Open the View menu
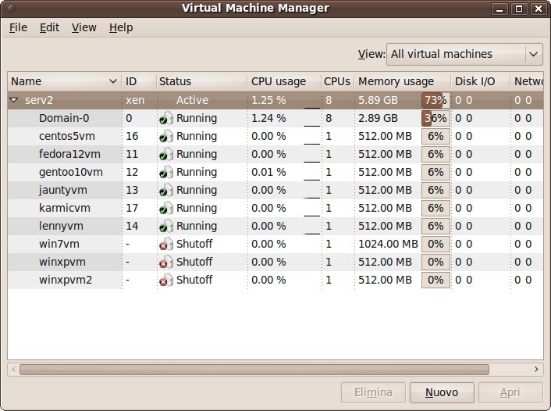Image resolution: width=551 pixels, height=411 pixels. coord(84,27)
